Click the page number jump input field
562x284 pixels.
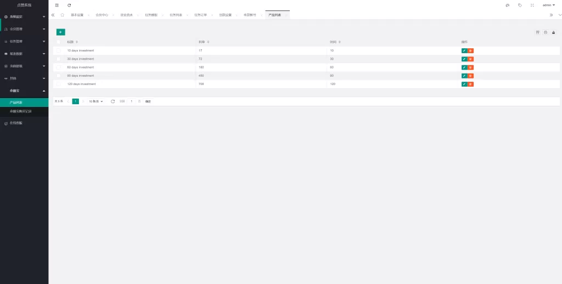click(x=132, y=101)
